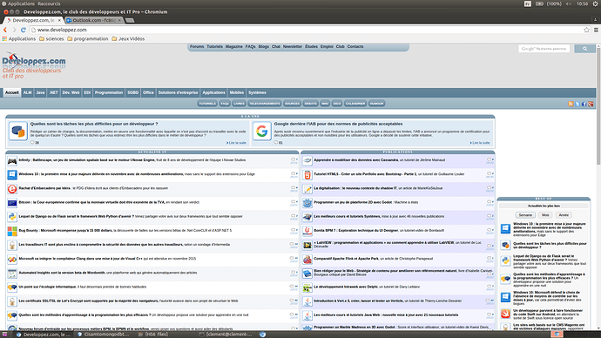Viewport: 601px width, 338px height.
Task: Select the Mois period button
Action: pos(545,215)
